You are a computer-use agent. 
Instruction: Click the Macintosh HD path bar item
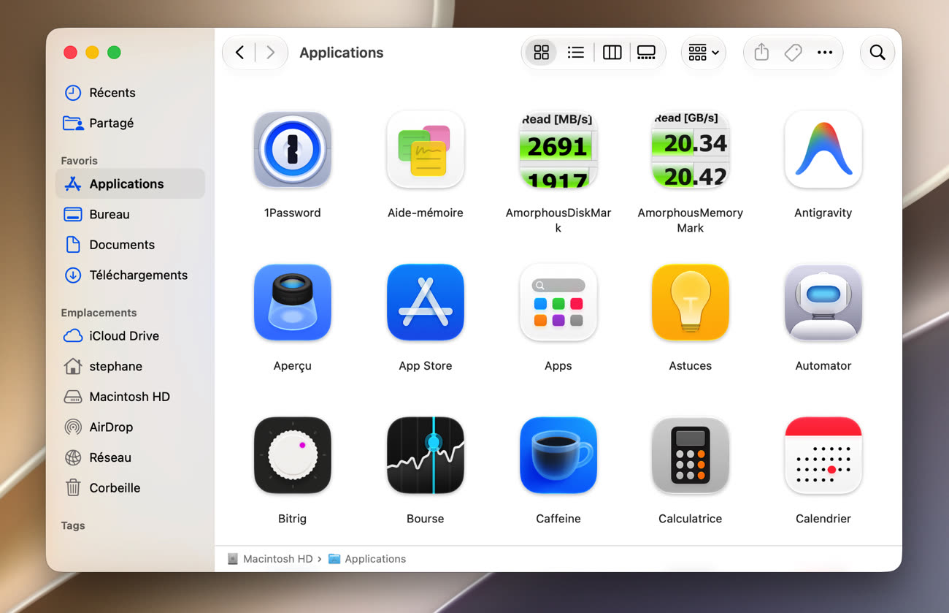pyautogui.click(x=270, y=559)
